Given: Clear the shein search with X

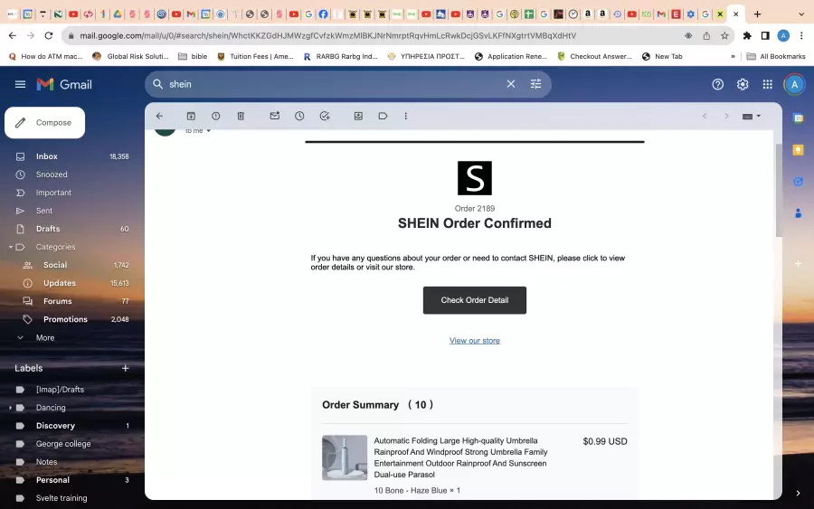Looking at the screenshot, I should click(511, 84).
